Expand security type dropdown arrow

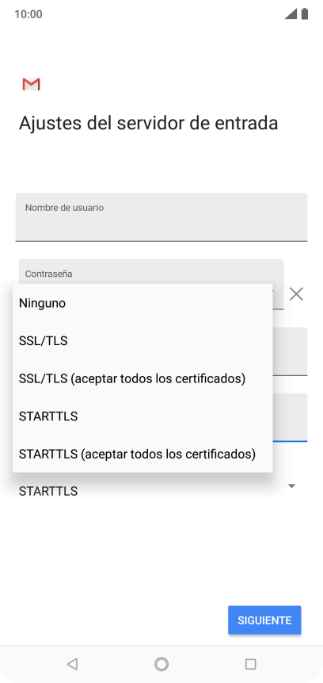click(292, 485)
